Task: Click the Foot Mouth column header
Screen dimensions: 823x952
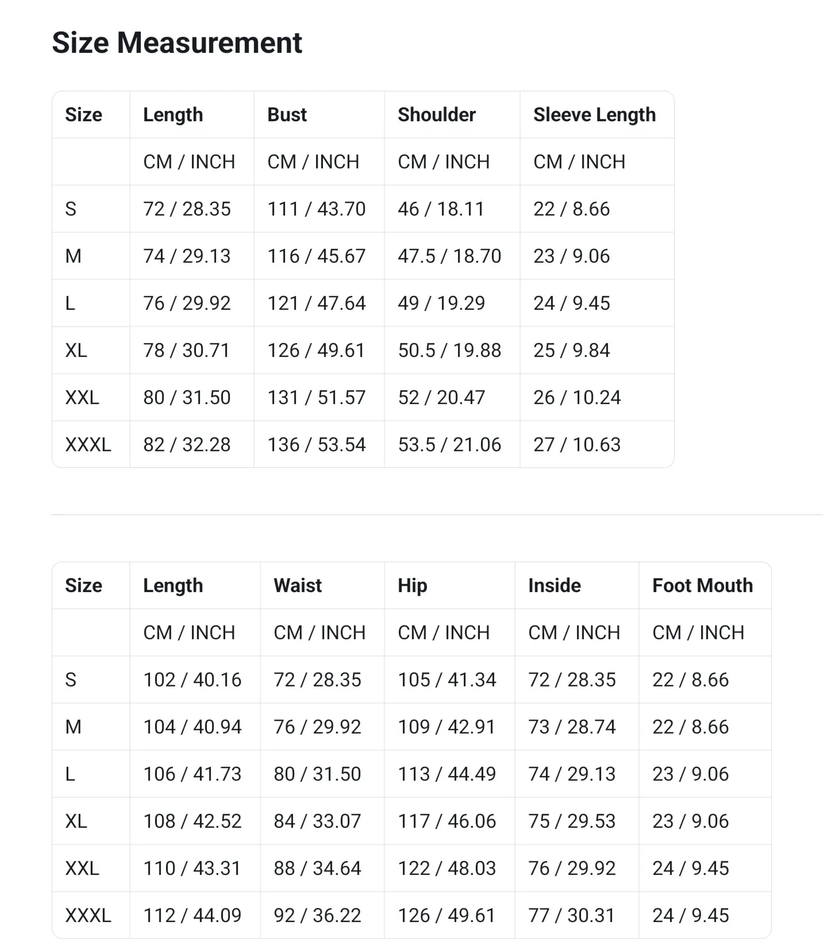Action: pos(702,585)
